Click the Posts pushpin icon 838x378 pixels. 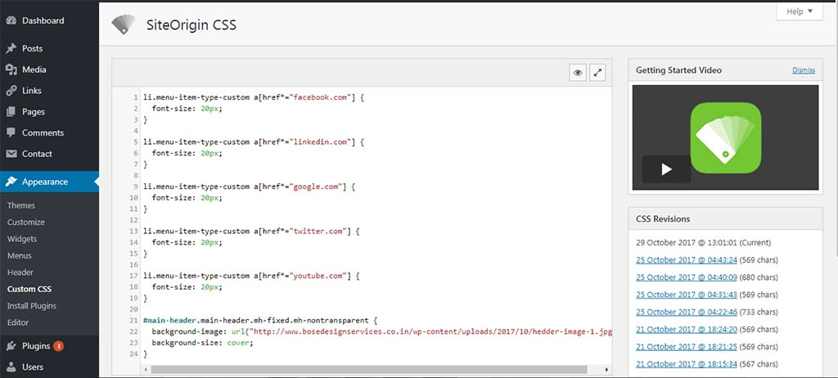pos(11,49)
